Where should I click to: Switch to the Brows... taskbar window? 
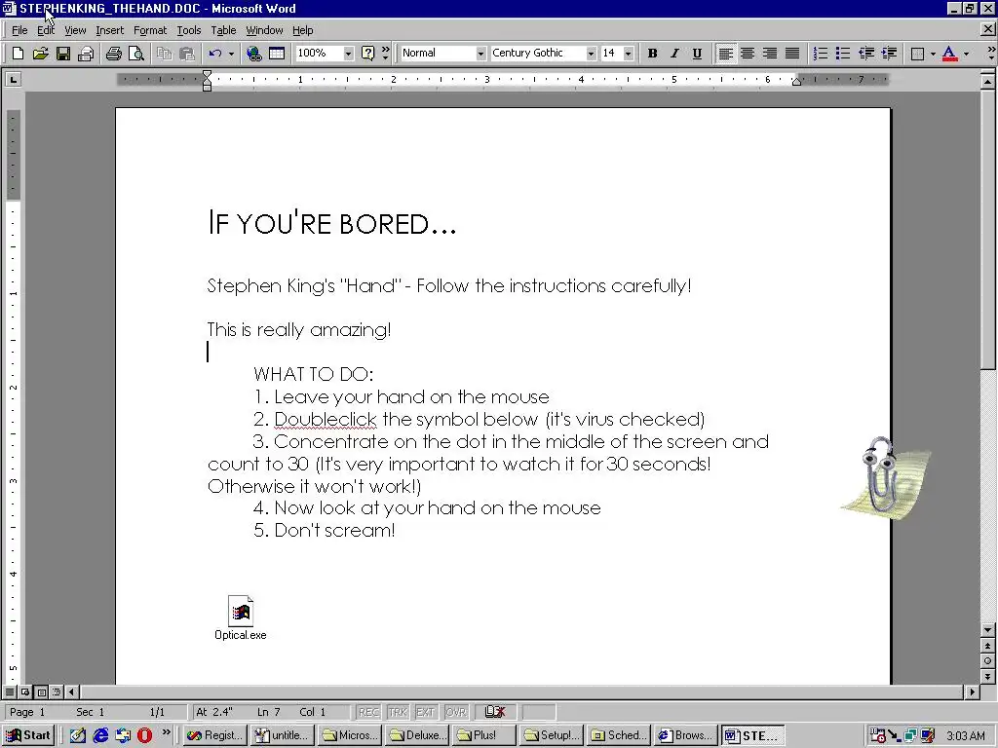click(686, 735)
